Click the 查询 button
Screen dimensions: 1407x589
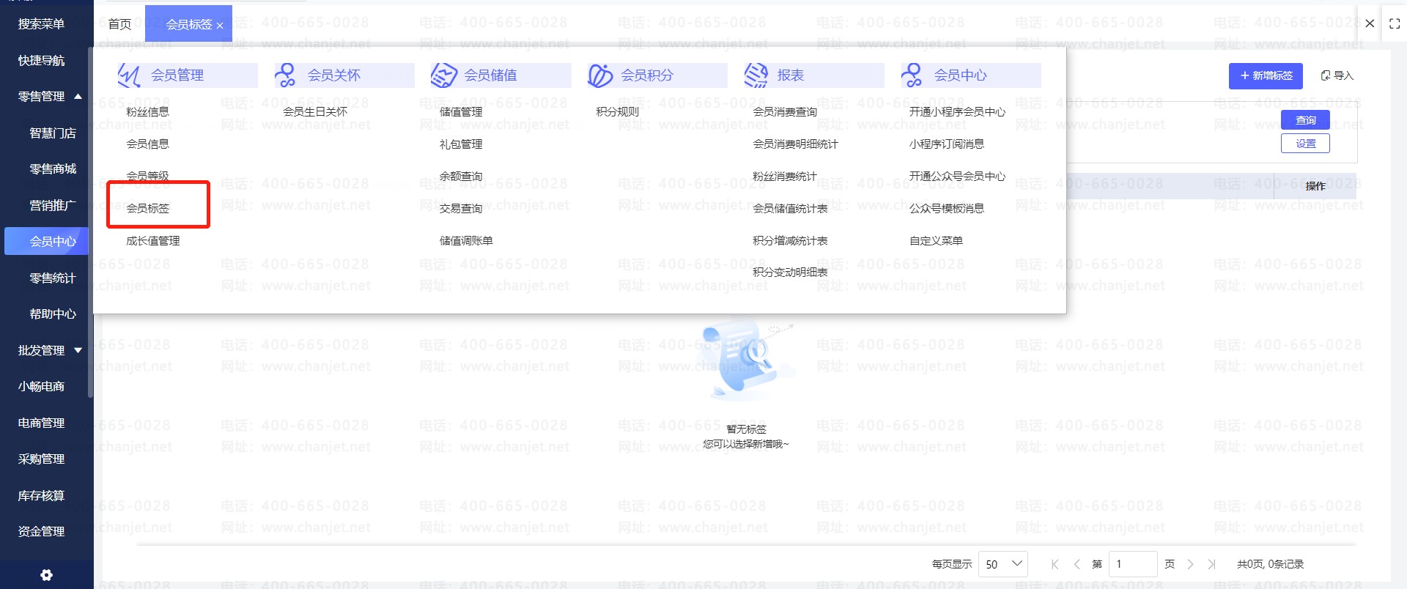tap(1305, 120)
